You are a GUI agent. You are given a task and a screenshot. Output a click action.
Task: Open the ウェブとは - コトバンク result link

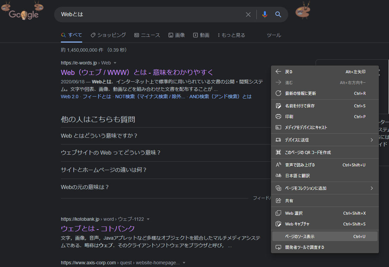(98, 228)
